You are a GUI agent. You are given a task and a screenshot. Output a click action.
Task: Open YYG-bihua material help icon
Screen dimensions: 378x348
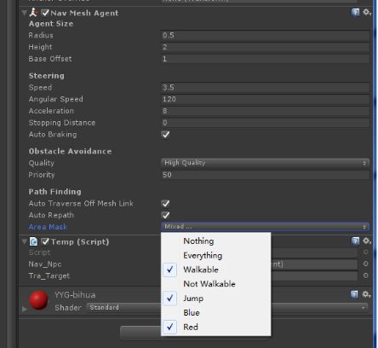point(354,294)
